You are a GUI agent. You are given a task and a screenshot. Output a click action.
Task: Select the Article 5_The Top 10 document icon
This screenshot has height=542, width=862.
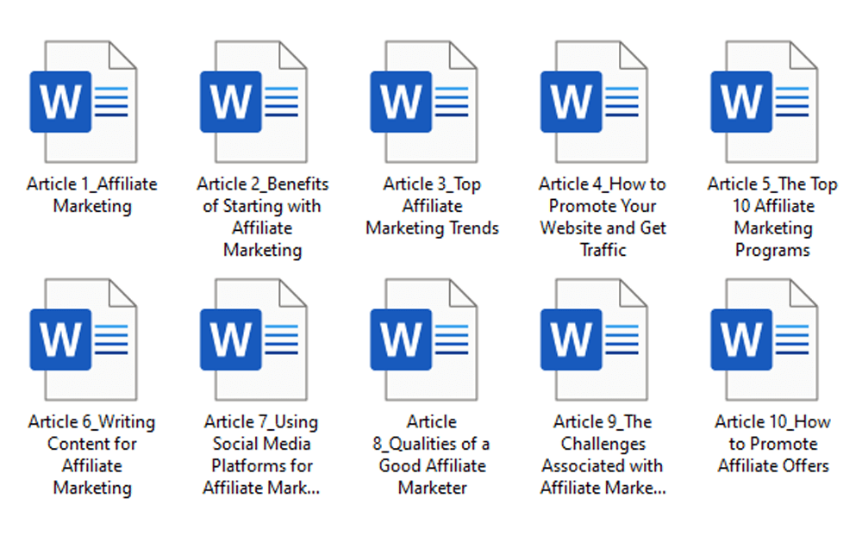click(764, 102)
